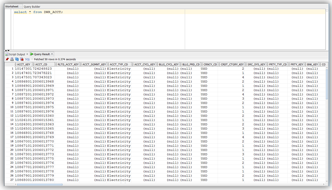
Task: Switch to the Worksheet tab
Action: pyautogui.click(x=12, y=6)
